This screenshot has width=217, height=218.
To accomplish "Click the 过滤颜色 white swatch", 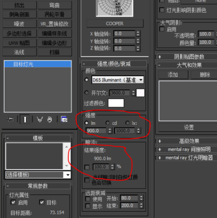I will pyautogui.click(x=116, y=103).
